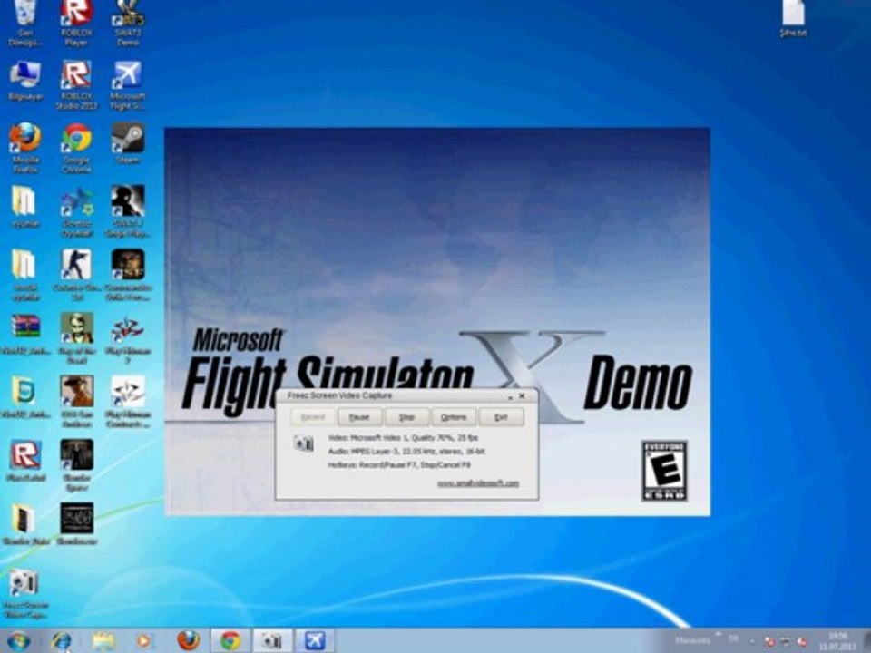Click the 'Audio: MPEG Layer-3' info line
Screen dimensions: 871x653
406,452
